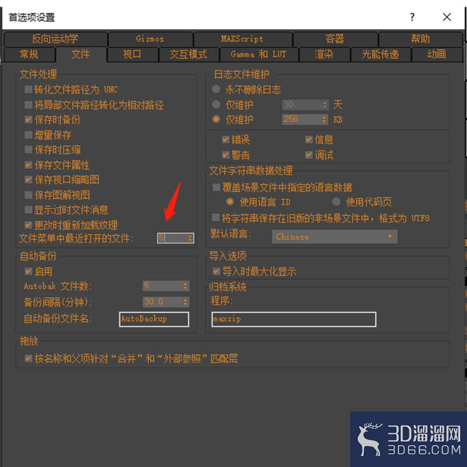Image resolution: width=467 pixels, height=467 pixels.
Task: Click the maxzip program field
Action: point(294,319)
